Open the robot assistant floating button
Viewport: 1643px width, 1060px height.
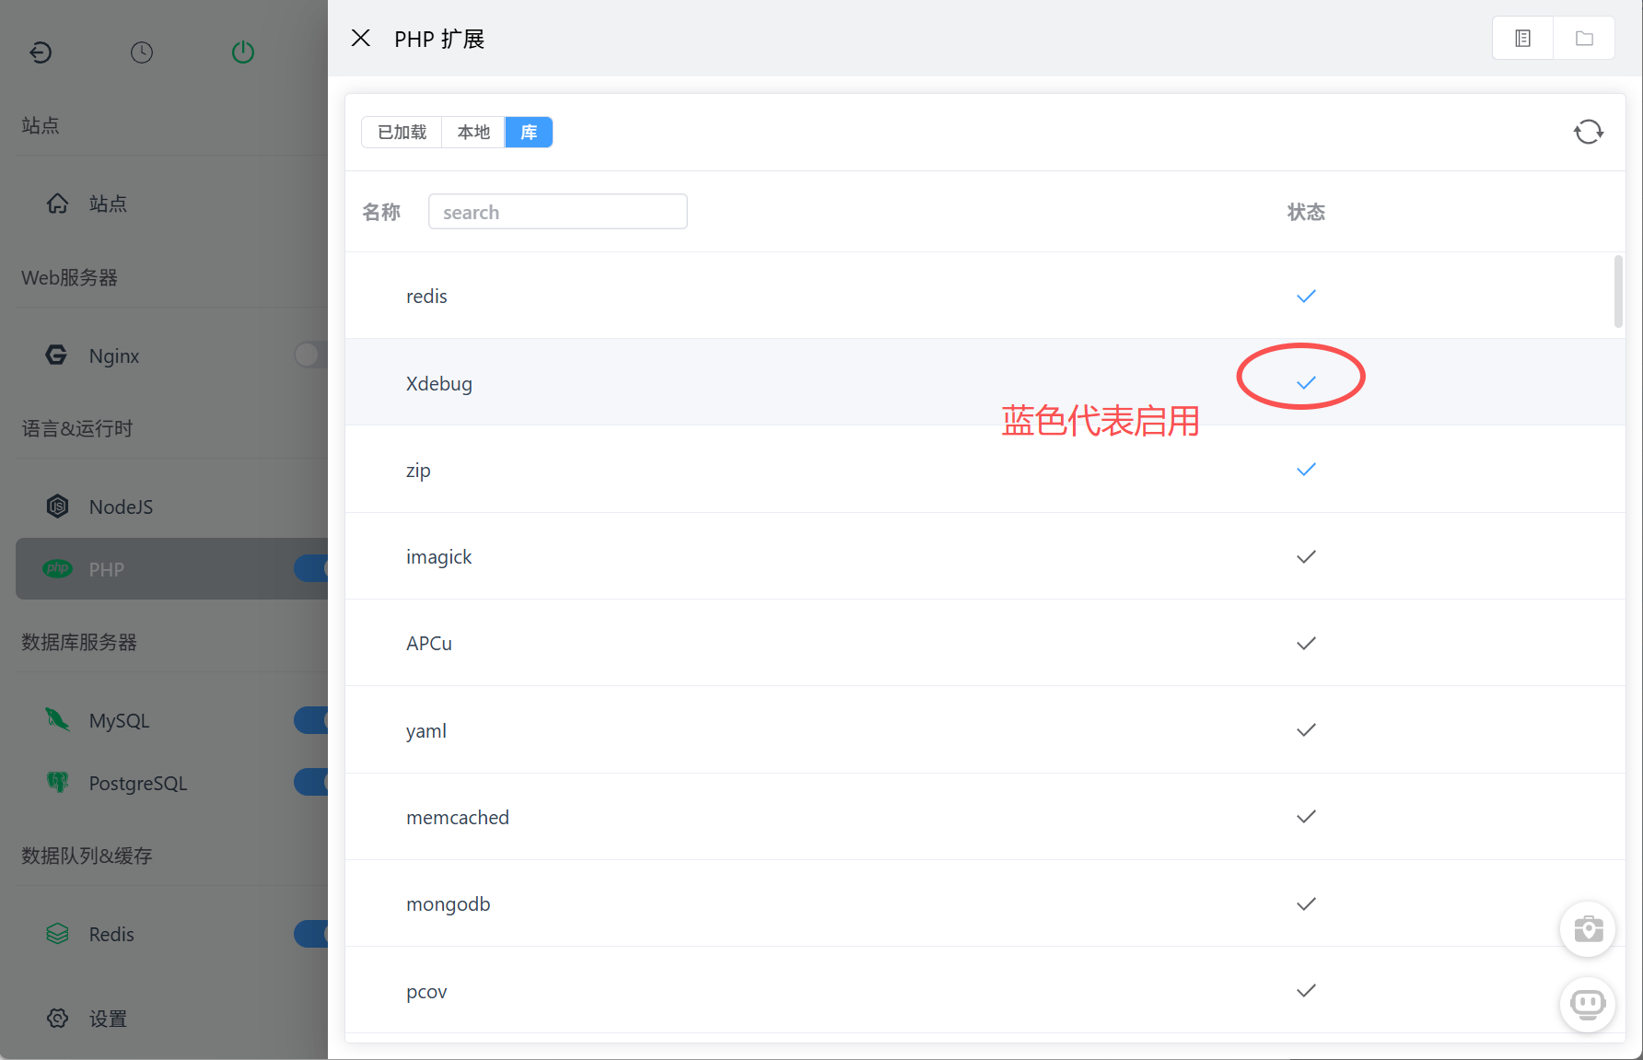click(1588, 1003)
